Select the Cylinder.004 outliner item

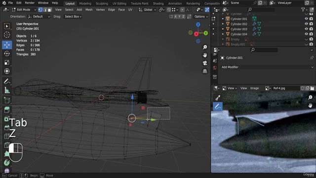pyautogui.click(x=239, y=34)
